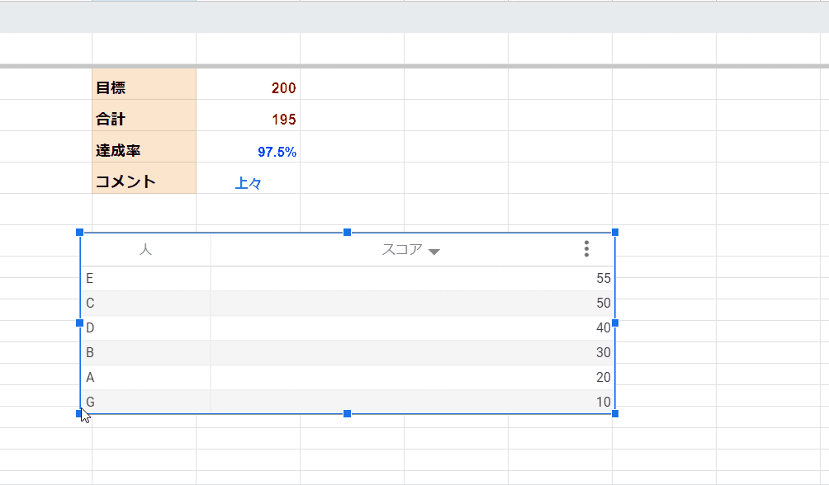
Task: Click row C in the table chart
Action: [x=348, y=304]
